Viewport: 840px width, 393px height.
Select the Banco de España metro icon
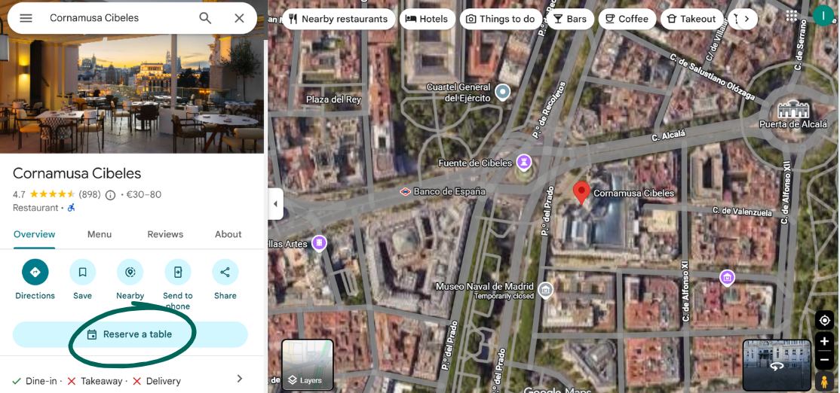point(405,191)
